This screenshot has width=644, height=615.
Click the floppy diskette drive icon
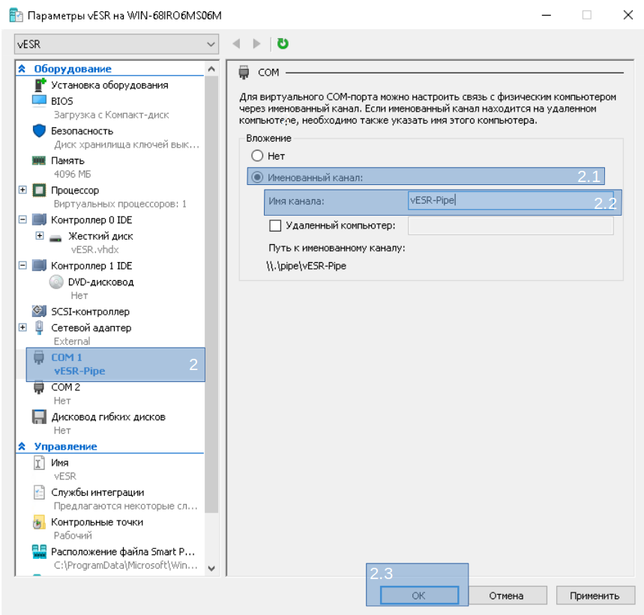[40, 416]
